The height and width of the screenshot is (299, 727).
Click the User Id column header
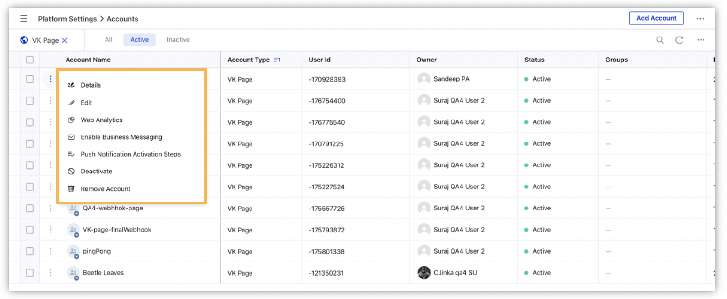point(319,60)
